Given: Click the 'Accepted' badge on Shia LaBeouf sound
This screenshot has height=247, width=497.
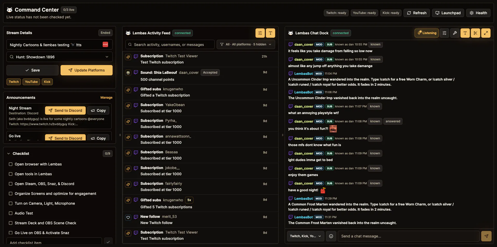Looking at the screenshot, I should (x=210, y=73).
